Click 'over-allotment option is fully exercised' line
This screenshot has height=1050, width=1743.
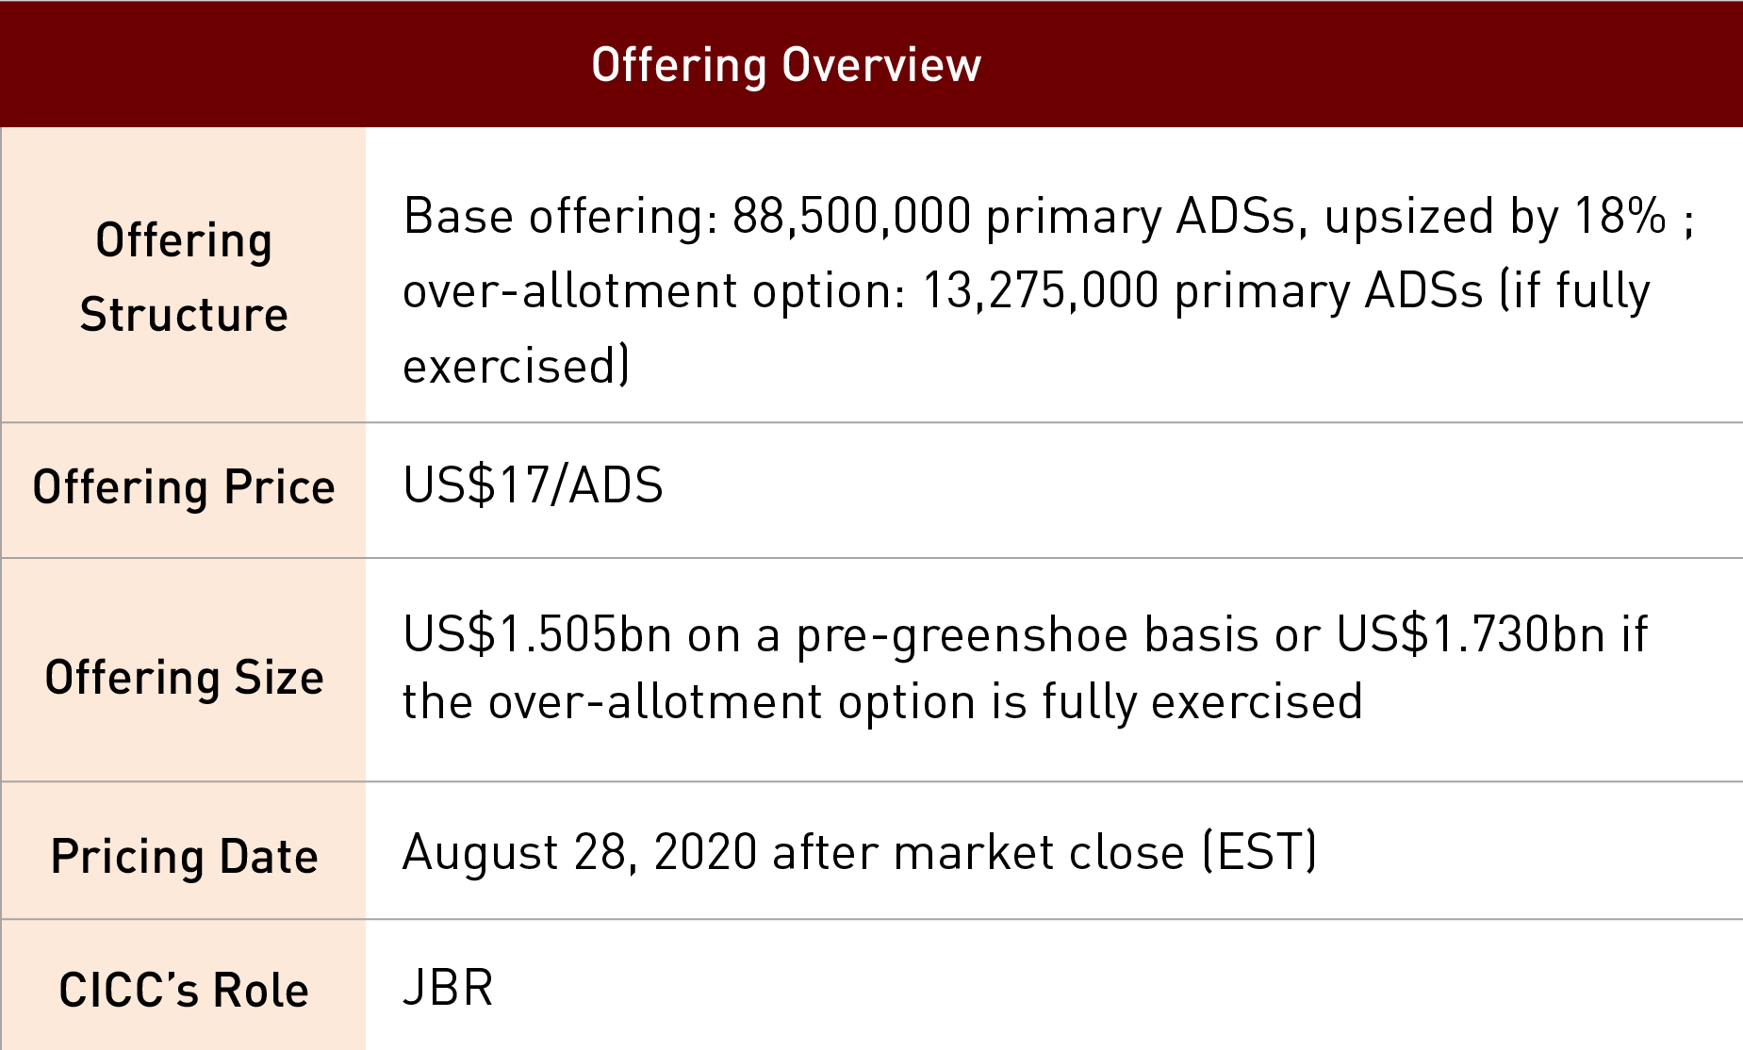pyautogui.click(x=882, y=702)
